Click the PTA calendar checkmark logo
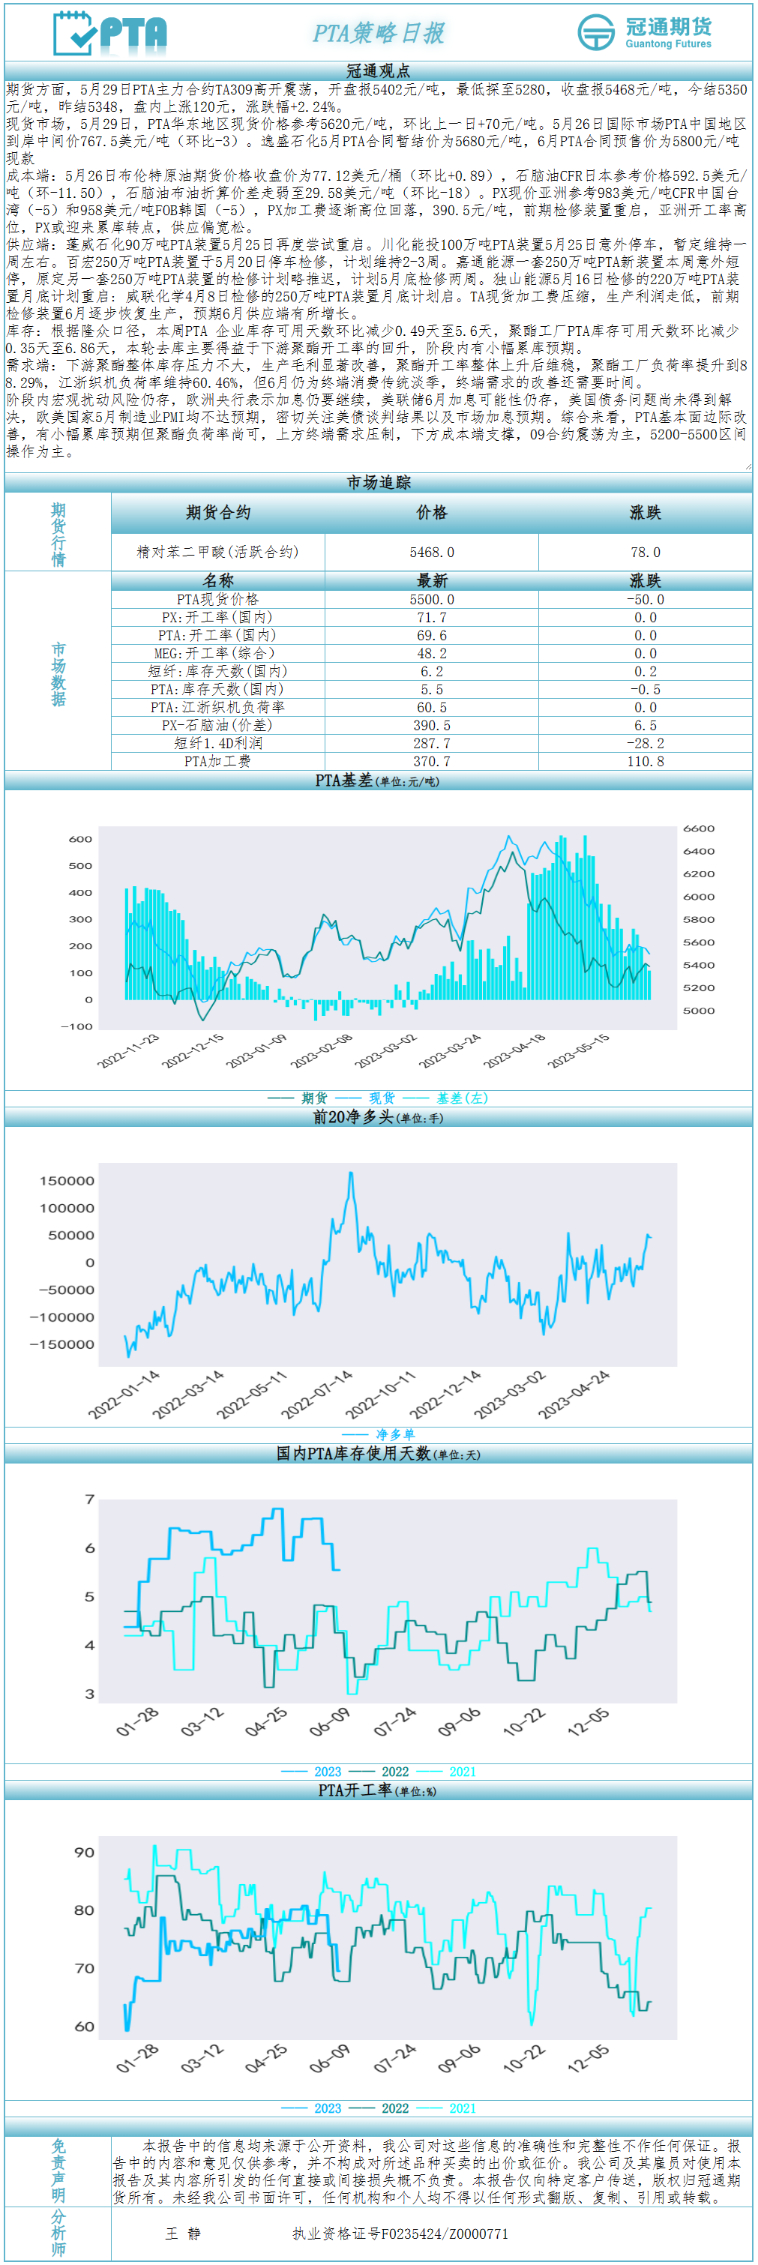 pyautogui.click(x=76, y=34)
